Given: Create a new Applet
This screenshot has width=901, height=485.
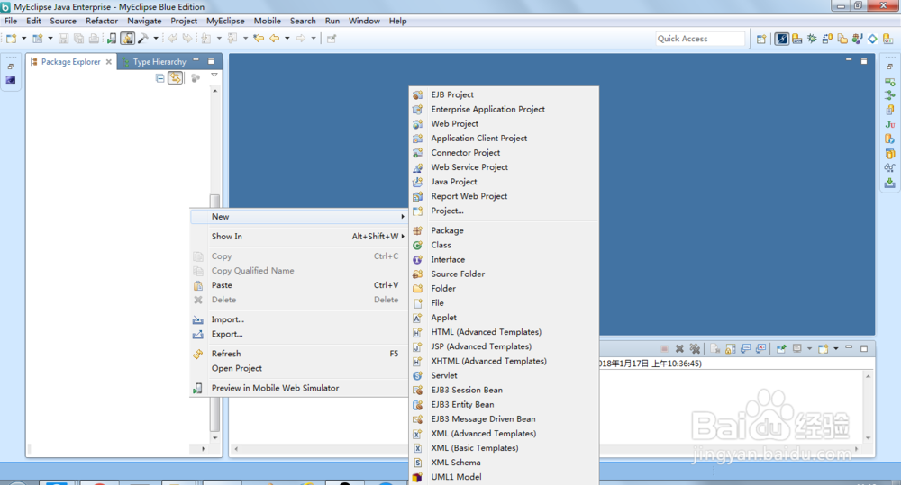Looking at the screenshot, I should click(504, 318).
